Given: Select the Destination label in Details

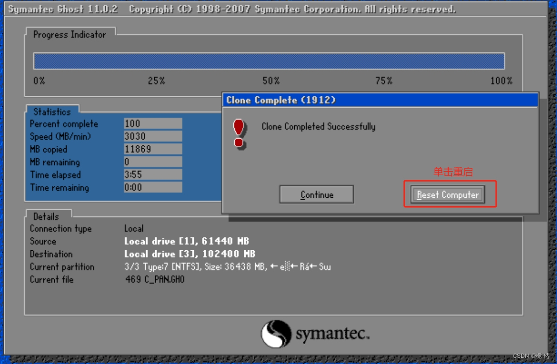Looking at the screenshot, I should pos(51,254).
